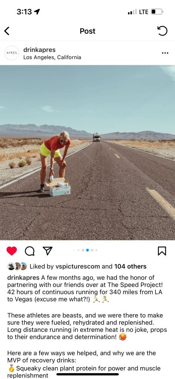Tap the location arrow beside the time
The height and width of the screenshot is (379, 175).
pos(37,11)
